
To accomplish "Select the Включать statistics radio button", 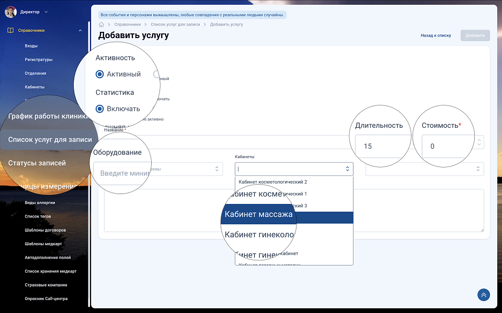I will coord(100,109).
